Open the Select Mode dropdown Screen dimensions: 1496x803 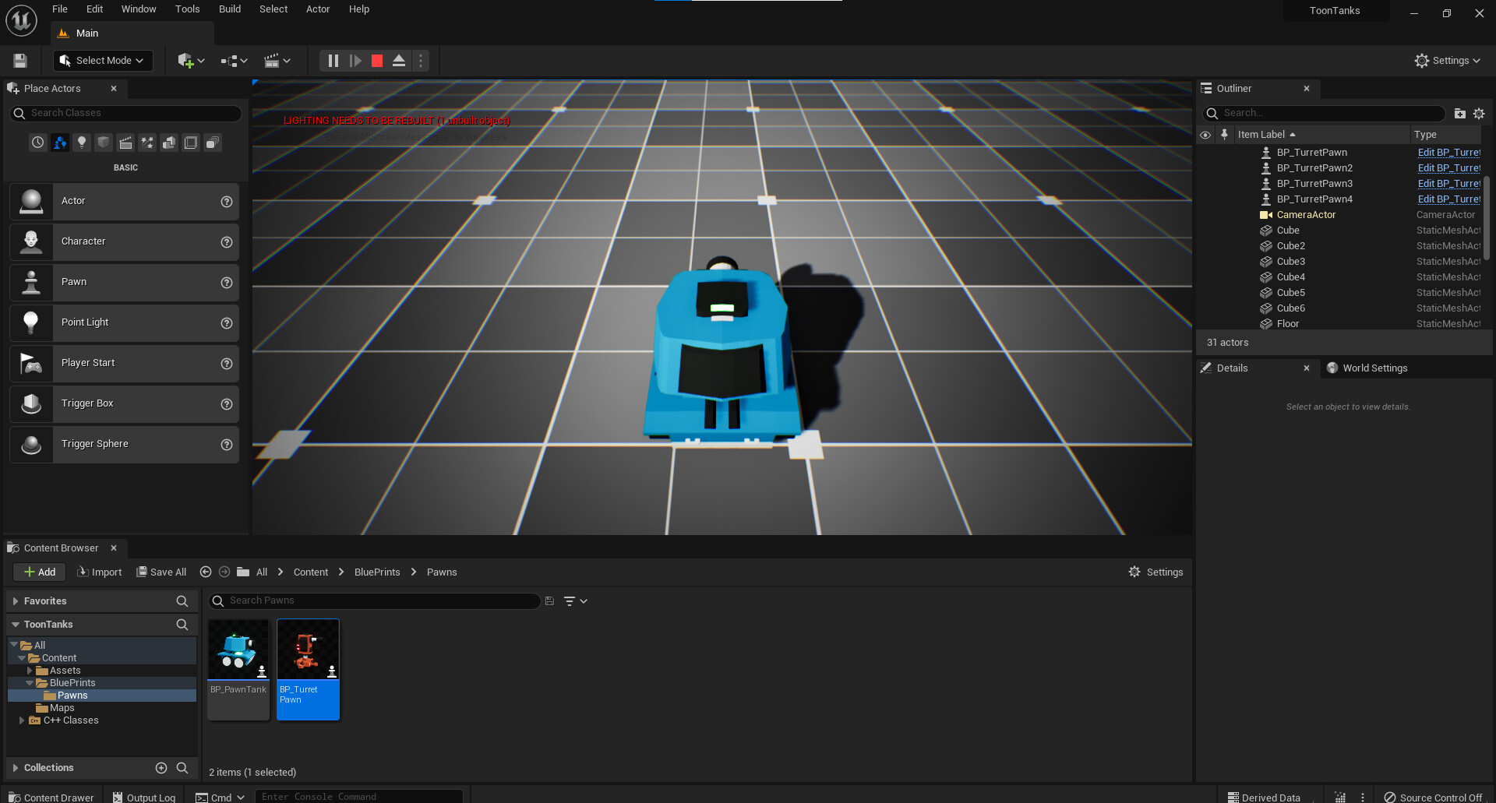(103, 61)
